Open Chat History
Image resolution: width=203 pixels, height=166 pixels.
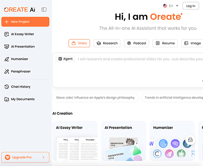25,87
